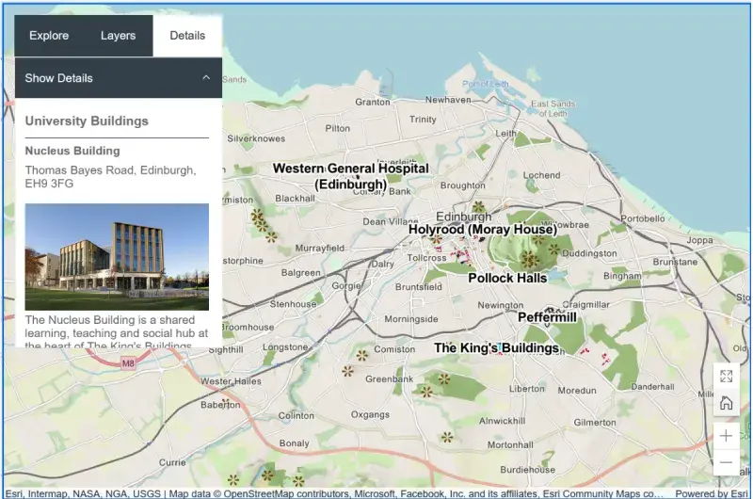Zoom in with the plus button
The width and height of the screenshot is (753, 499).
[x=726, y=436]
